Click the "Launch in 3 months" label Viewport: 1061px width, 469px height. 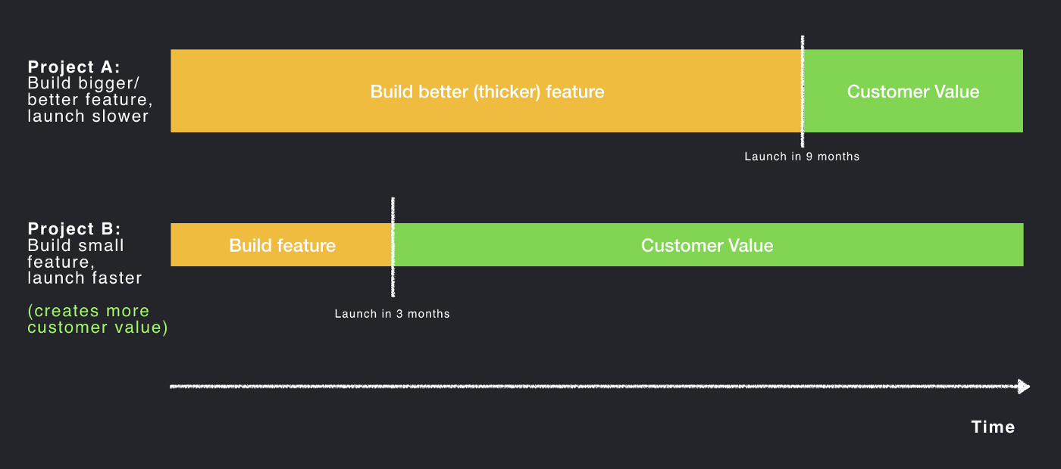[x=392, y=313]
